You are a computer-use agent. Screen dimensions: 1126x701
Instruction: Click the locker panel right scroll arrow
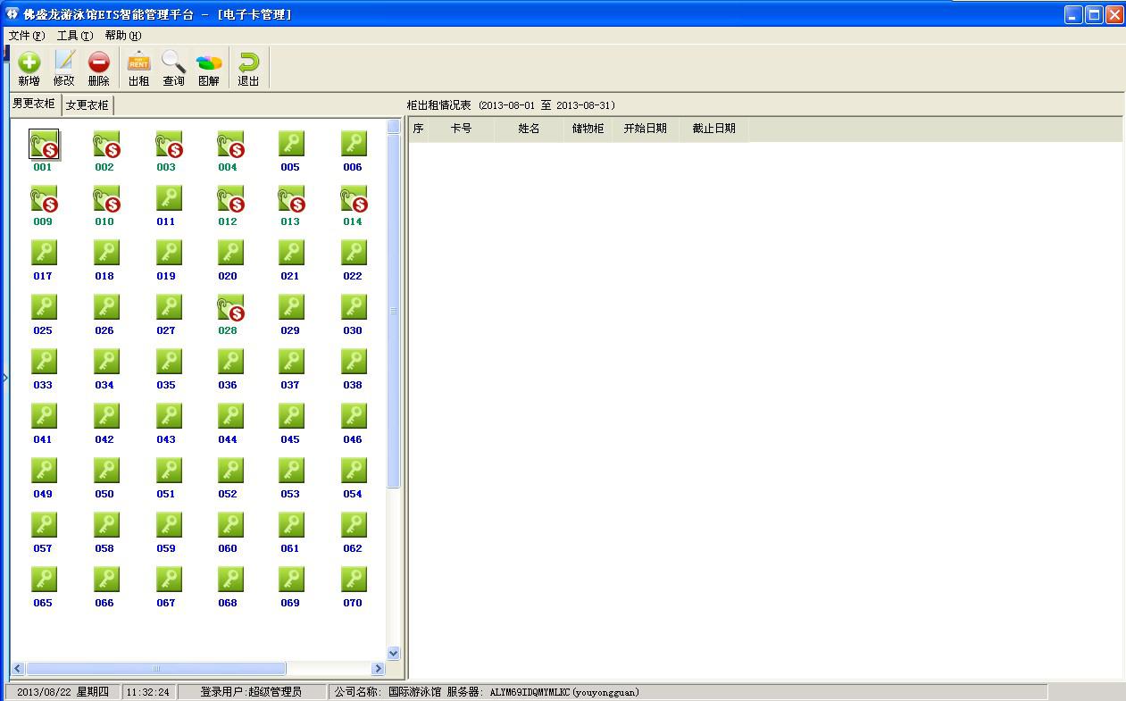[x=378, y=668]
